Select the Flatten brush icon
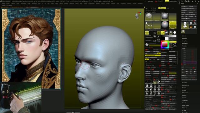Viewport: 200px width, 113px height. pyautogui.click(x=147, y=94)
